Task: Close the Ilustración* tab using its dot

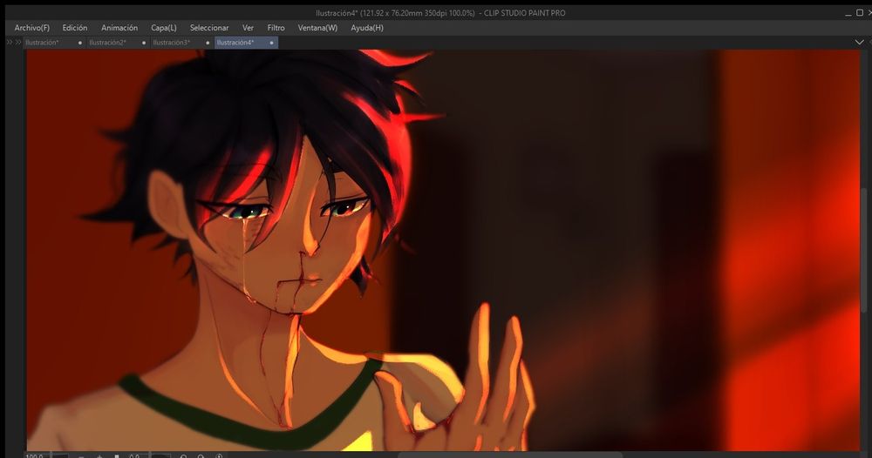Action: click(80, 43)
